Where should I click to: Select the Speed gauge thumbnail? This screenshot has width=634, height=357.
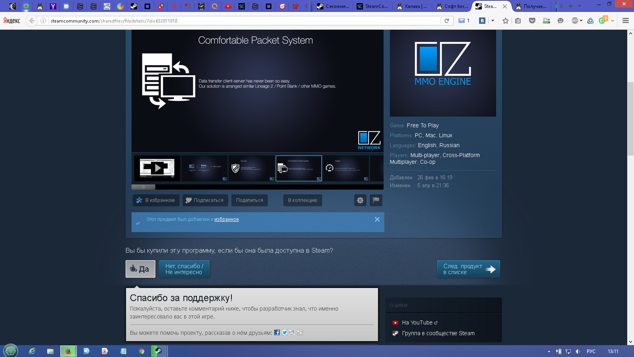[346, 168]
